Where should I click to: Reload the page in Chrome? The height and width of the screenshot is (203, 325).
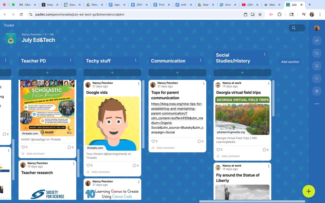tap(21, 14)
